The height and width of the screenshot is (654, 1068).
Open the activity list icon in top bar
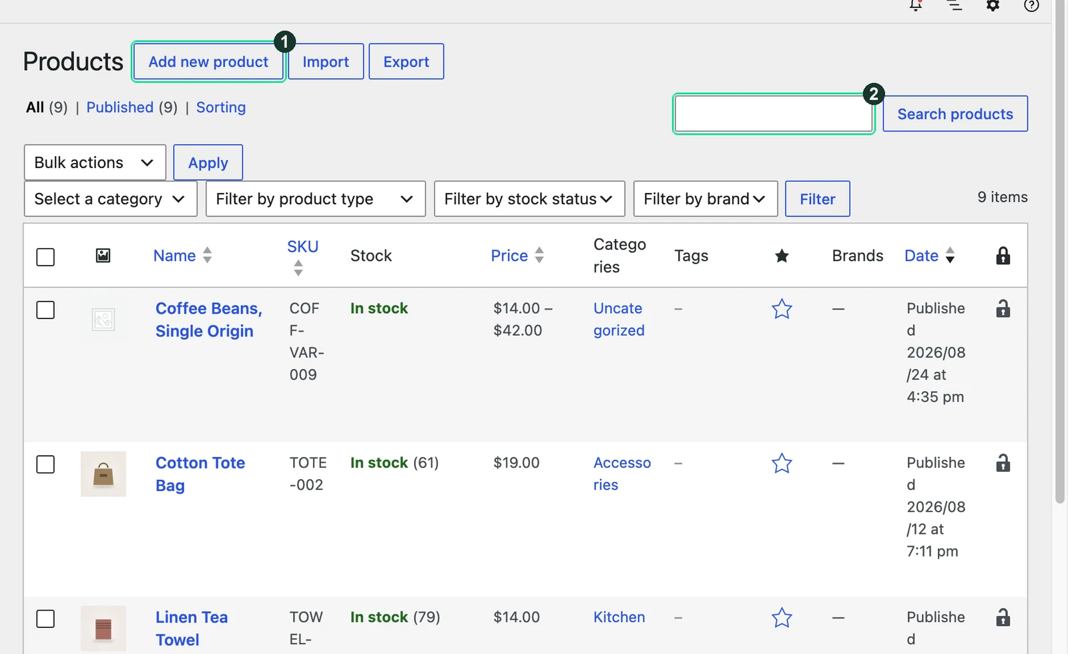point(955,5)
